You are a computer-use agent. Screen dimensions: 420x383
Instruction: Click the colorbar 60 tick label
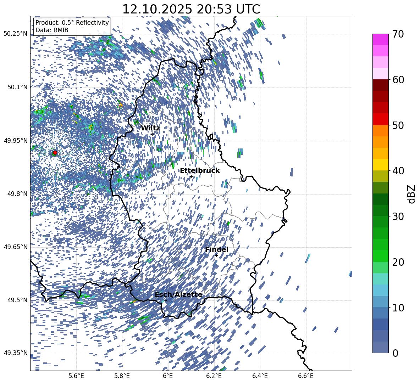pos(398,79)
